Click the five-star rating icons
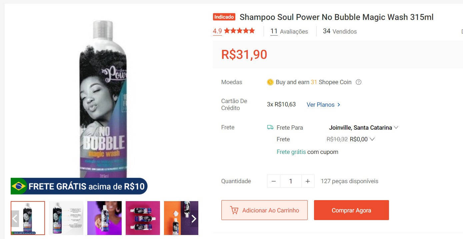 (239, 31)
